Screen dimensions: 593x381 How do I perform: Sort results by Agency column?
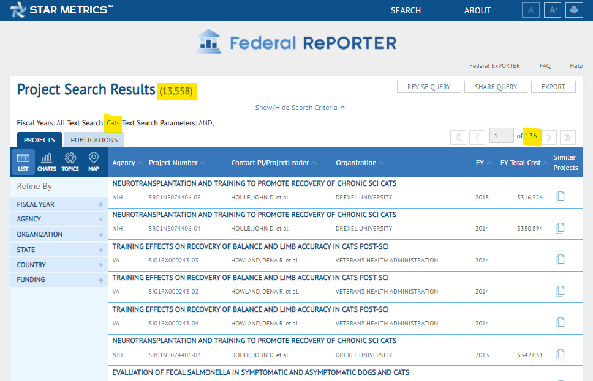tap(127, 163)
